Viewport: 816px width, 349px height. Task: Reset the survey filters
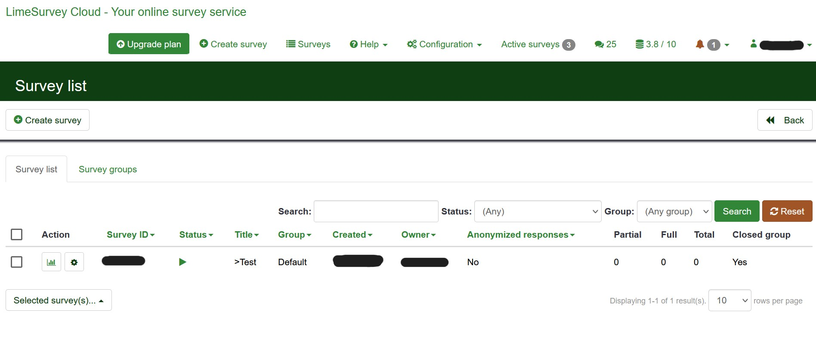click(787, 211)
